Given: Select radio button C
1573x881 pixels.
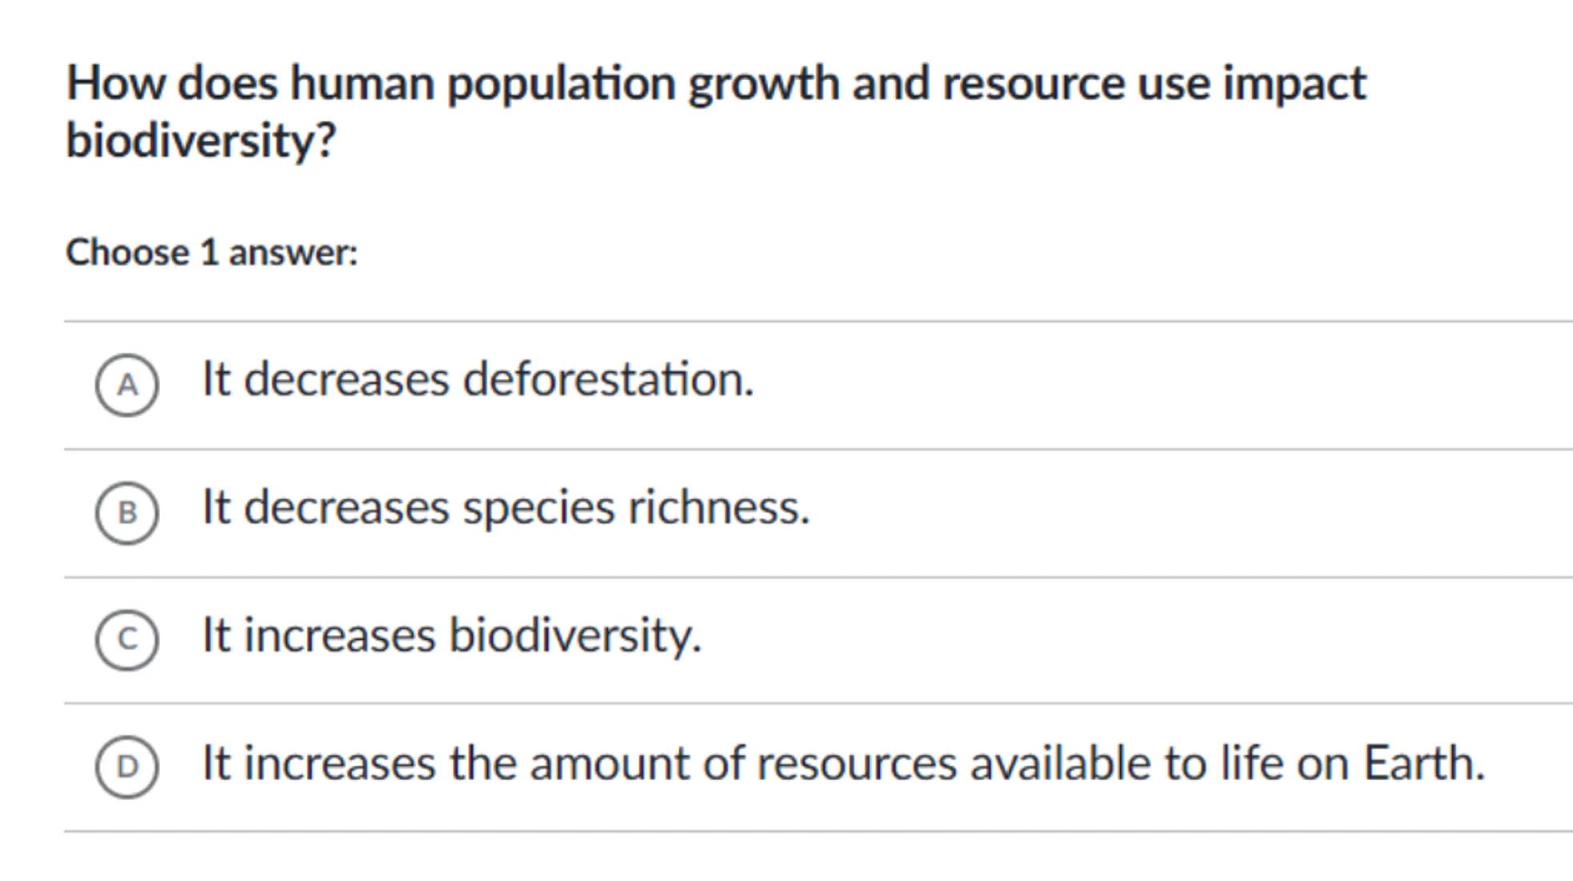Looking at the screenshot, I should [127, 640].
